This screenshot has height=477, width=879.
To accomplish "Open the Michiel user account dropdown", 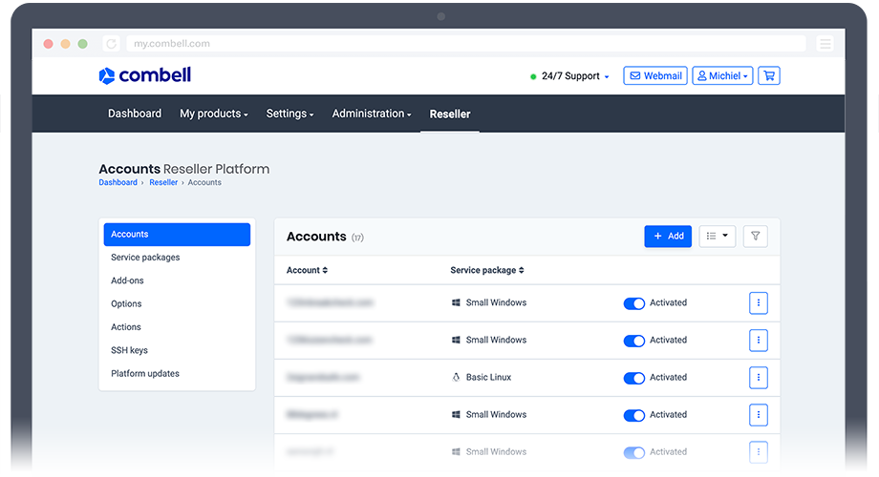I will (722, 75).
